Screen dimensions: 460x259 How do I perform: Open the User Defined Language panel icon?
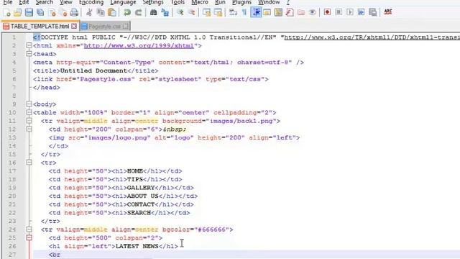point(267,12)
